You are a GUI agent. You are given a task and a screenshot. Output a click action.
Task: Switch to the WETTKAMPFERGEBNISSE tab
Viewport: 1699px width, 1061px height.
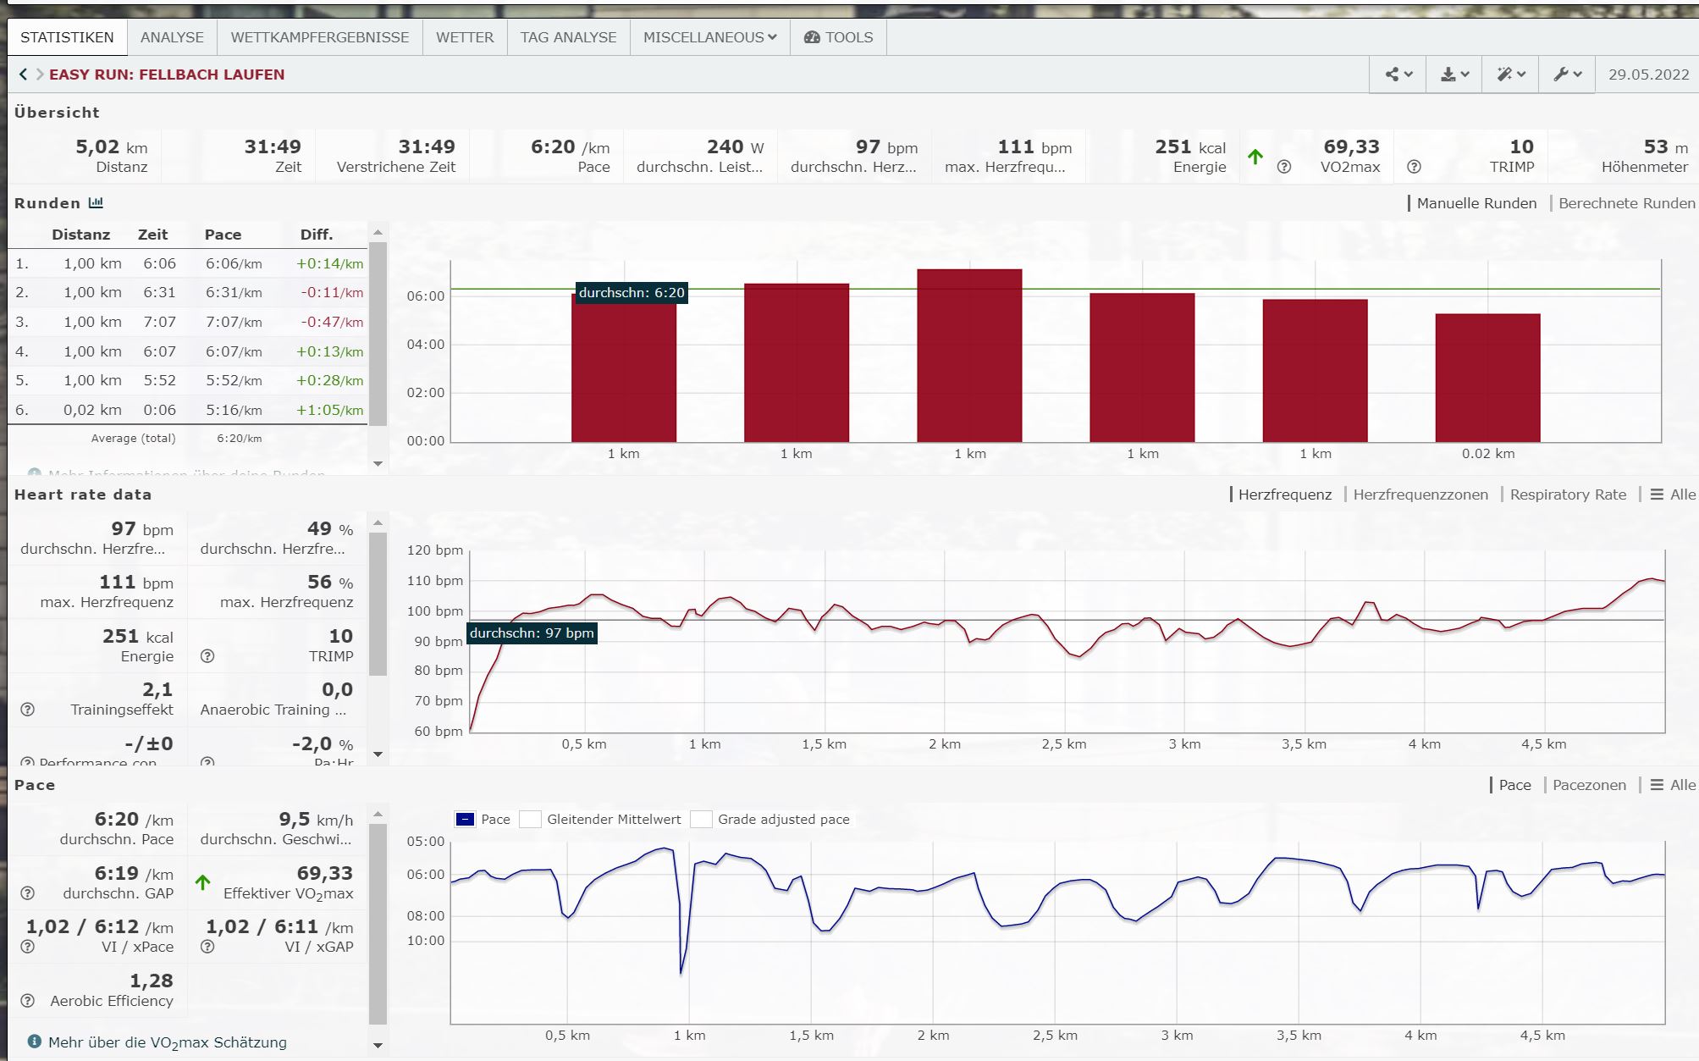(319, 37)
